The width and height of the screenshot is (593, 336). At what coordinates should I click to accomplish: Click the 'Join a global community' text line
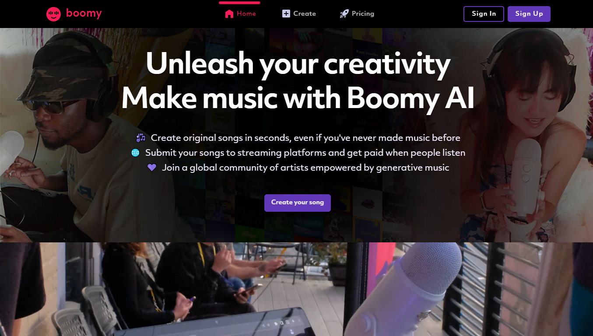coord(305,168)
